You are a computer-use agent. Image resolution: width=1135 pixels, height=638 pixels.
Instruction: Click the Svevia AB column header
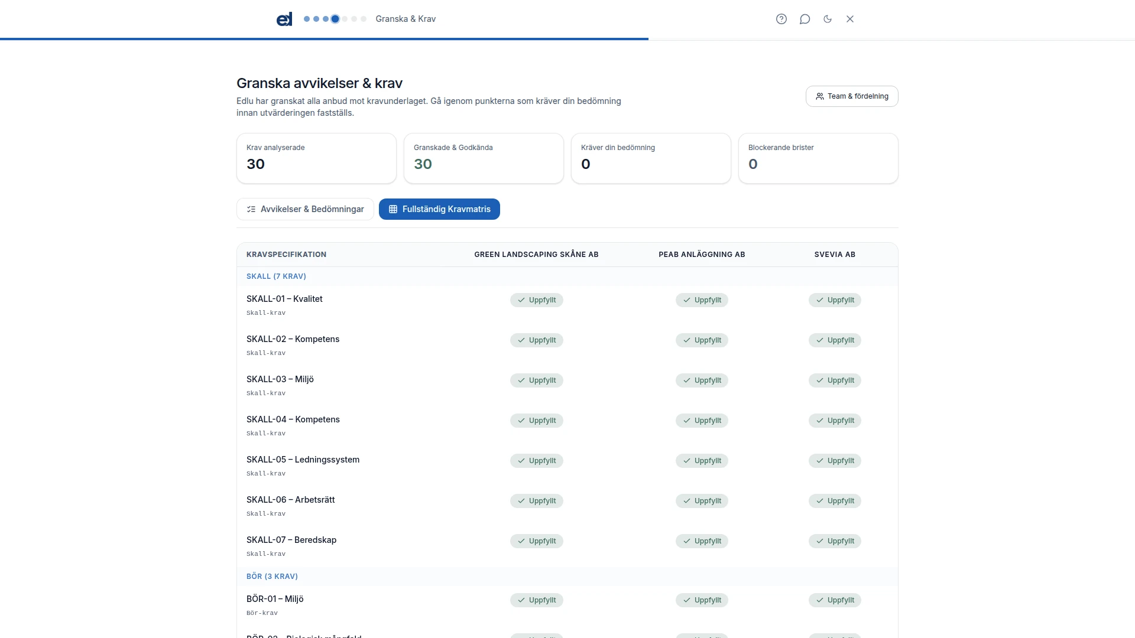[x=835, y=255]
